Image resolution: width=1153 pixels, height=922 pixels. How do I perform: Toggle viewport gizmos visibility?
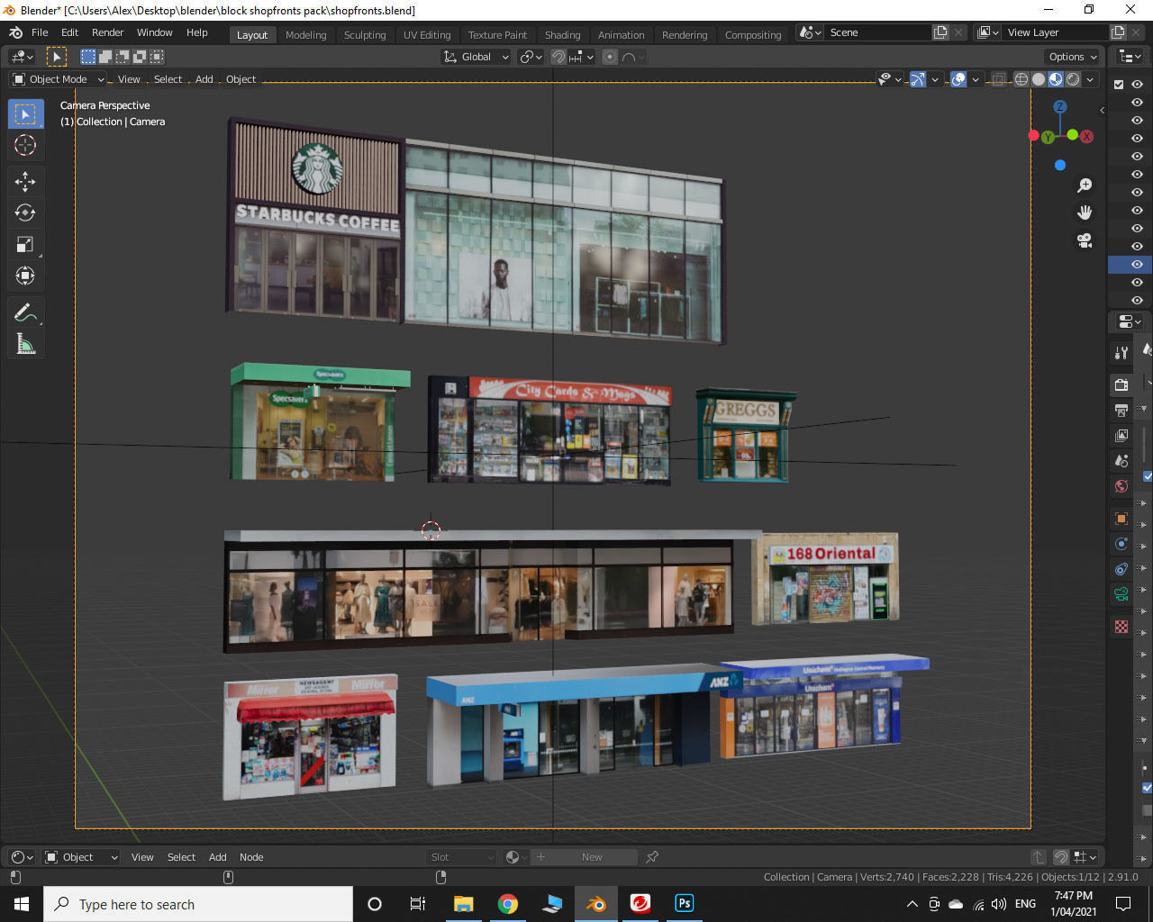pyautogui.click(x=918, y=79)
